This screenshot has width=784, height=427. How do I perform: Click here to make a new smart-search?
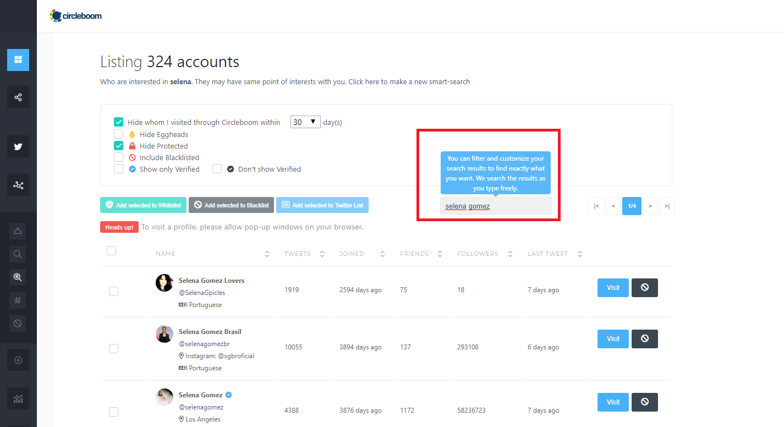point(409,81)
